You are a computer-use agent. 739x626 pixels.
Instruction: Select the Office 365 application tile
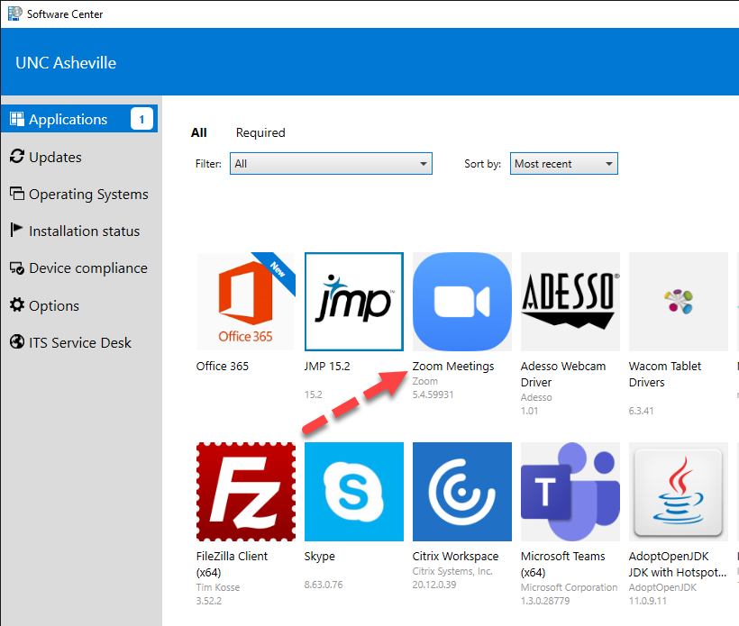pyautogui.click(x=245, y=302)
